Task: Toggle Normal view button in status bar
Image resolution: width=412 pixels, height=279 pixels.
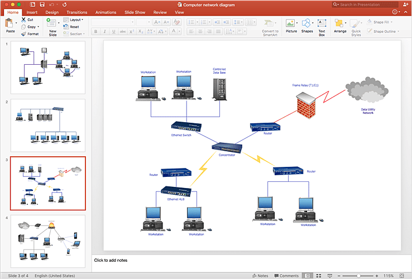Action: [x=307, y=276]
